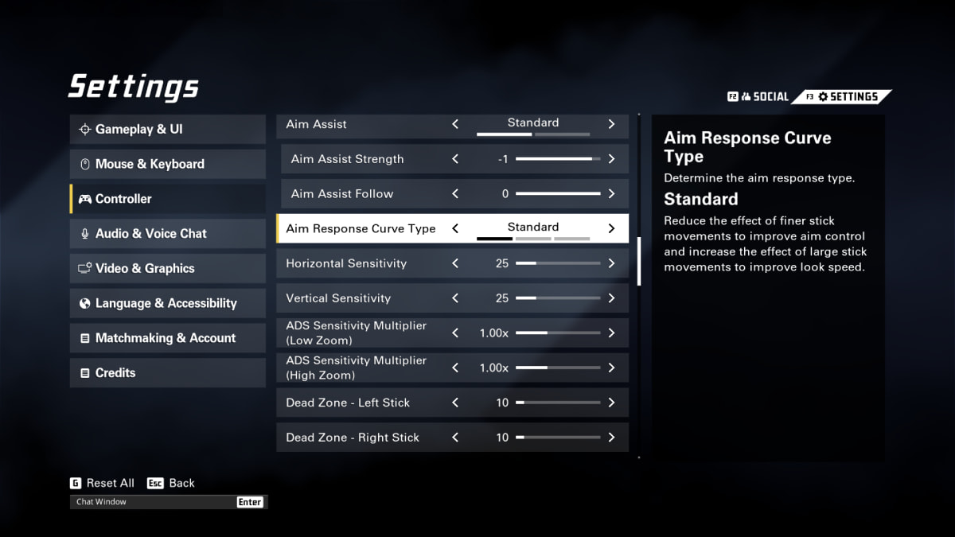955x537 pixels.
Task: Click the monitor icon beside Video & Graphics
Action: tap(84, 269)
